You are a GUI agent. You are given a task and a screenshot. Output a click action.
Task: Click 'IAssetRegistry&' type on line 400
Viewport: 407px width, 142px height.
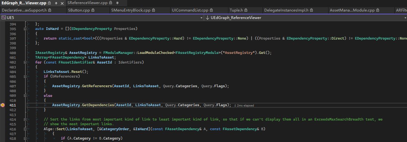click(x=51, y=53)
